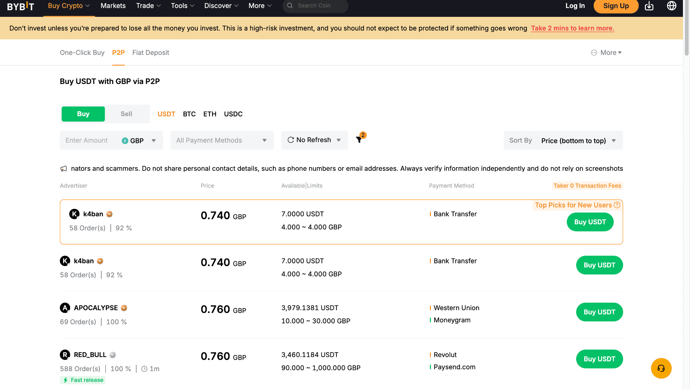
Task: Open the filter funnel icon
Action: pyautogui.click(x=359, y=139)
